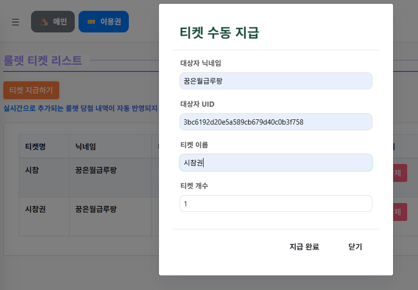The height and width of the screenshot is (290, 418).
Task: Edit the 대상자 닉네임 input field
Action: [276, 81]
